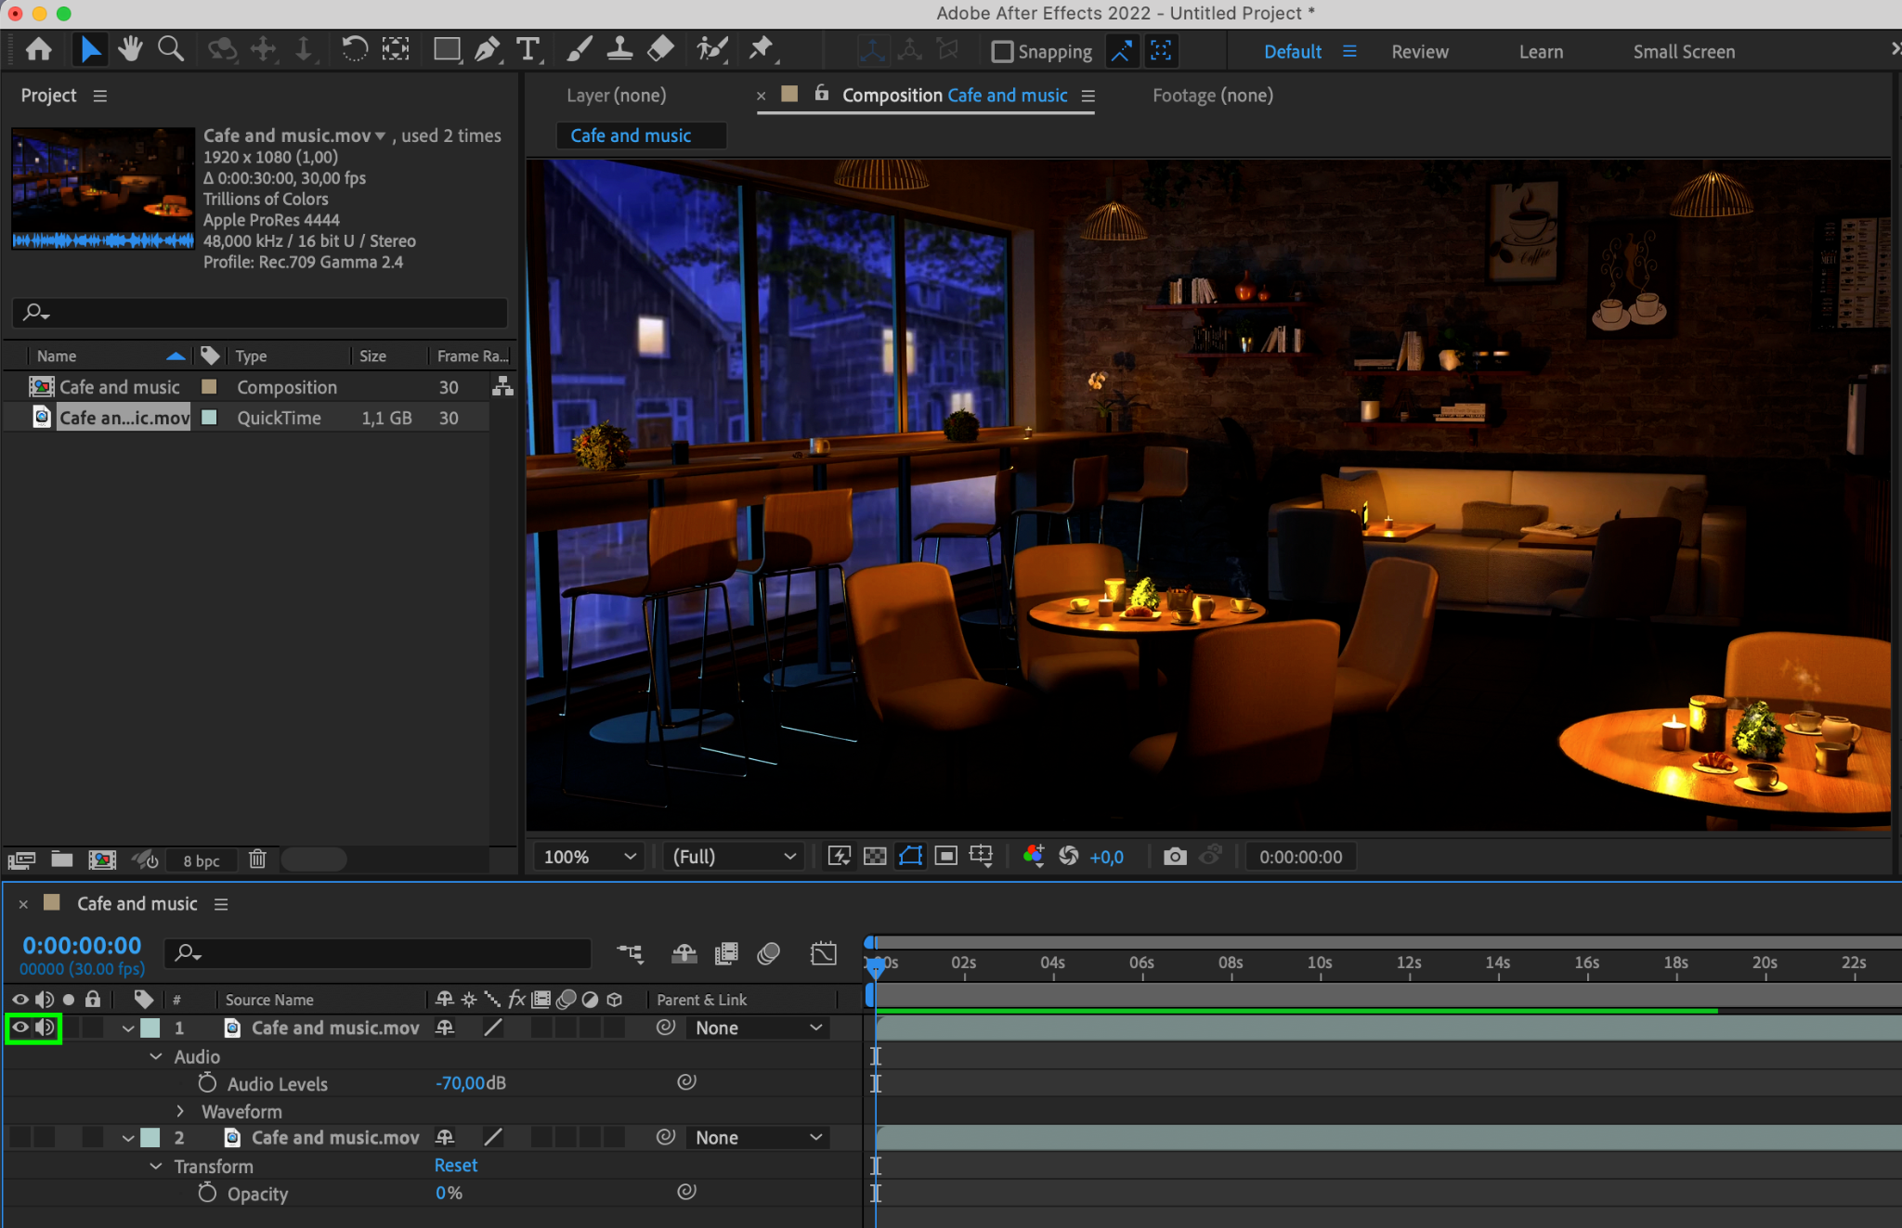
Task: Open the (Full) resolution dropdown
Action: [x=733, y=857]
